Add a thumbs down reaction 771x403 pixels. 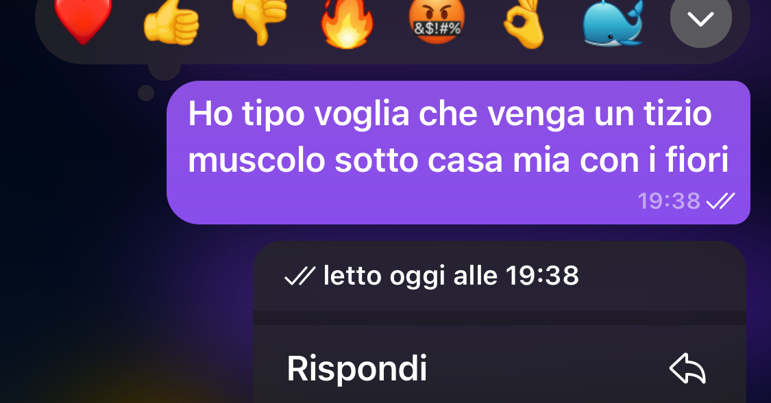pyautogui.click(x=260, y=21)
